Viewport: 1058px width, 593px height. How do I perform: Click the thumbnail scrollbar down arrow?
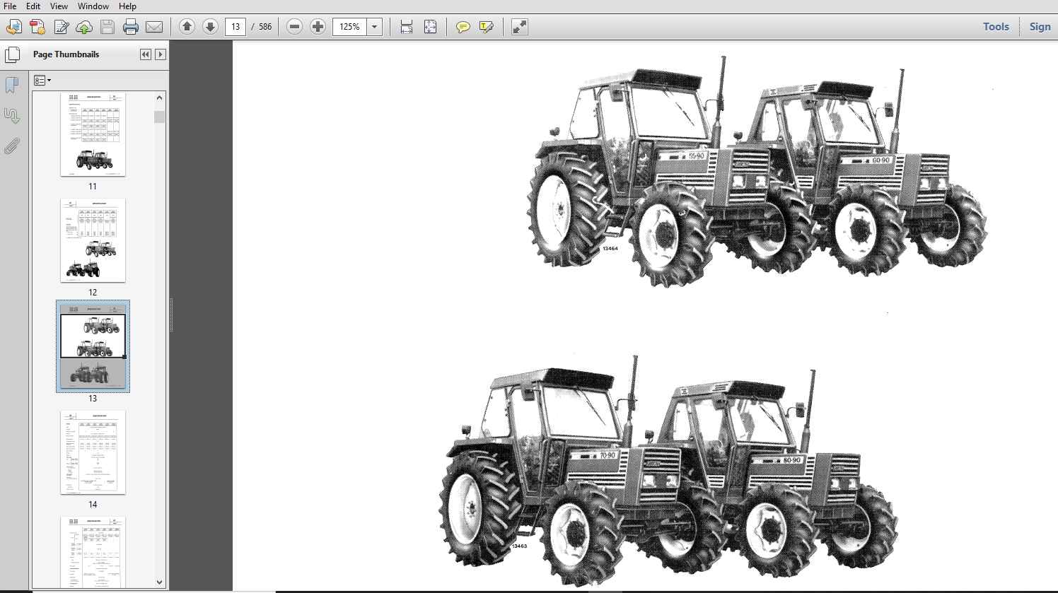tap(159, 582)
